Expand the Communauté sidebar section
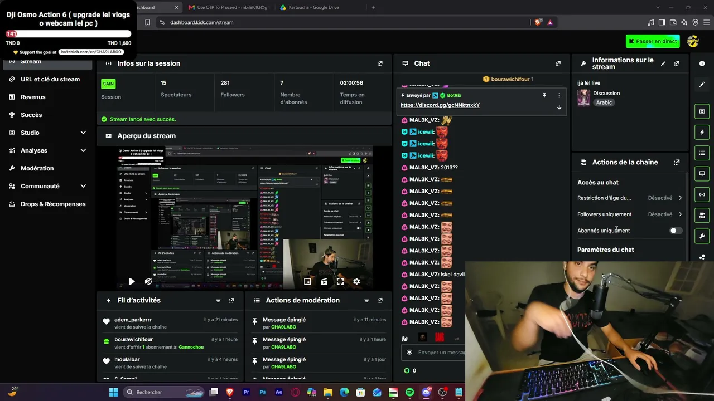The width and height of the screenshot is (714, 401). tap(83, 186)
